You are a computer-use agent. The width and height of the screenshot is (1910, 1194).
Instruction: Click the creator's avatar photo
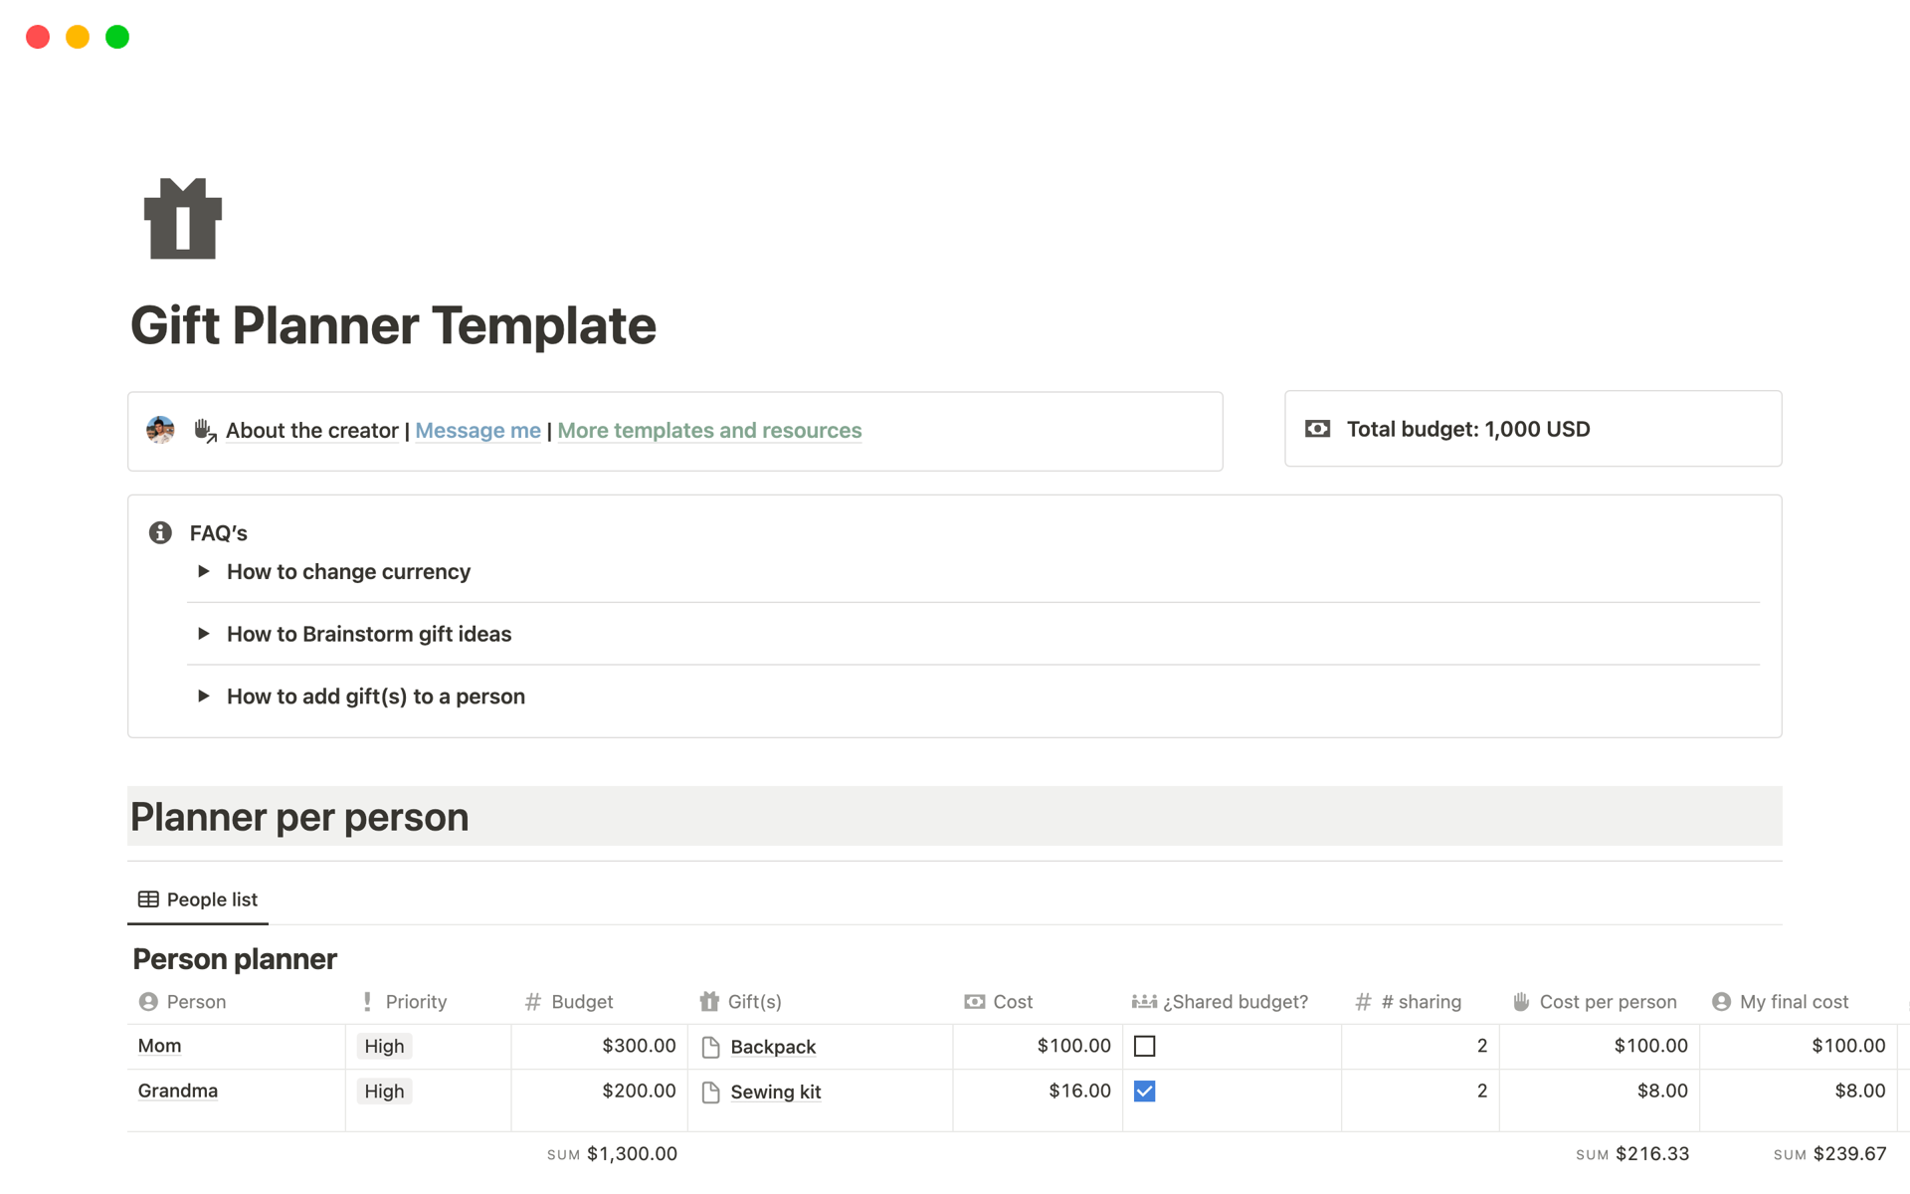159,430
